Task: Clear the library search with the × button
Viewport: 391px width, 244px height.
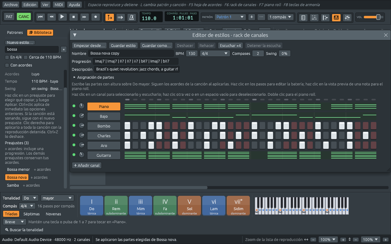Action: pos(64,49)
